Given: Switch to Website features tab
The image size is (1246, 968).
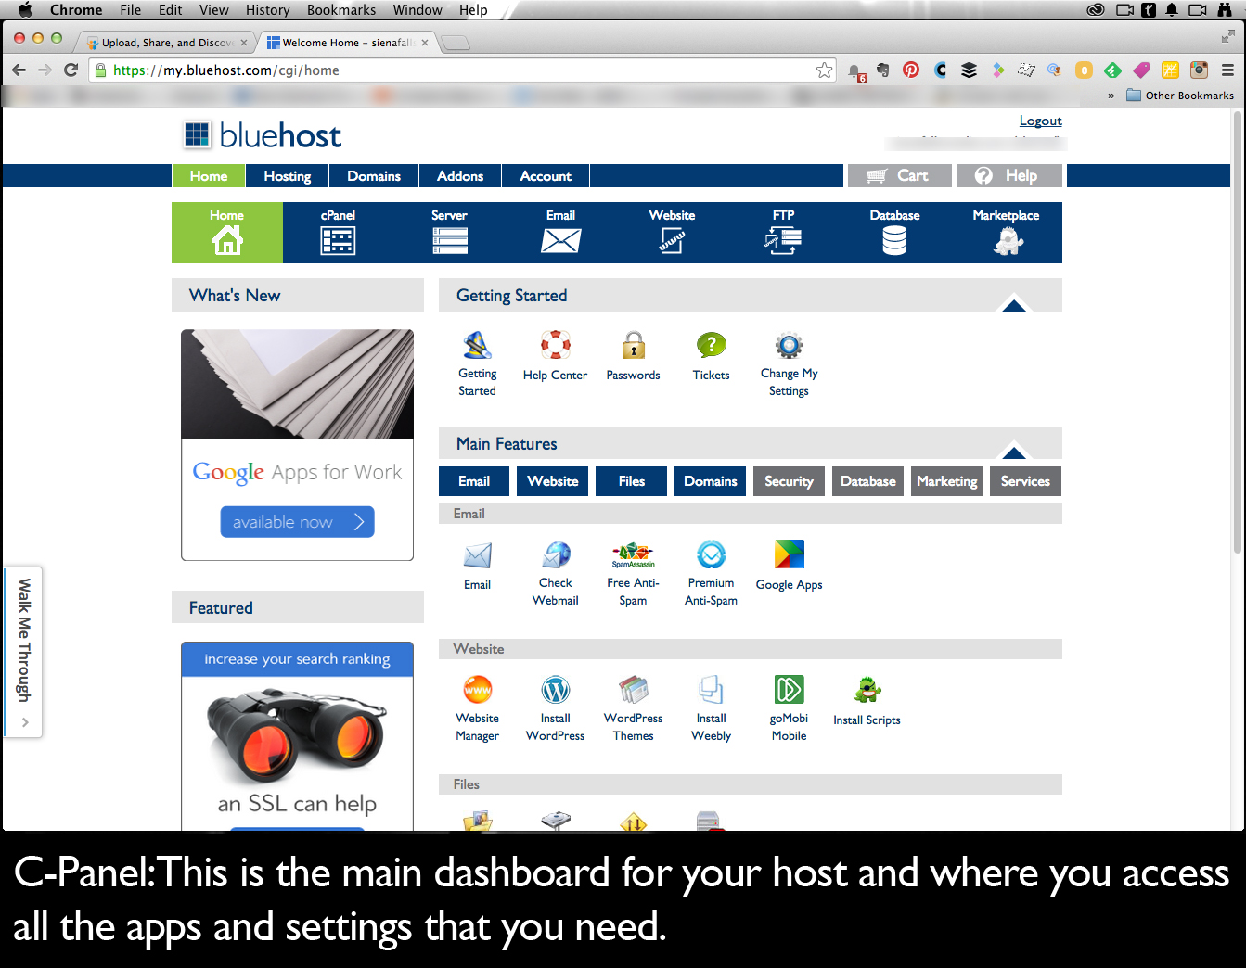Looking at the screenshot, I should pyautogui.click(x=552, y=481).
